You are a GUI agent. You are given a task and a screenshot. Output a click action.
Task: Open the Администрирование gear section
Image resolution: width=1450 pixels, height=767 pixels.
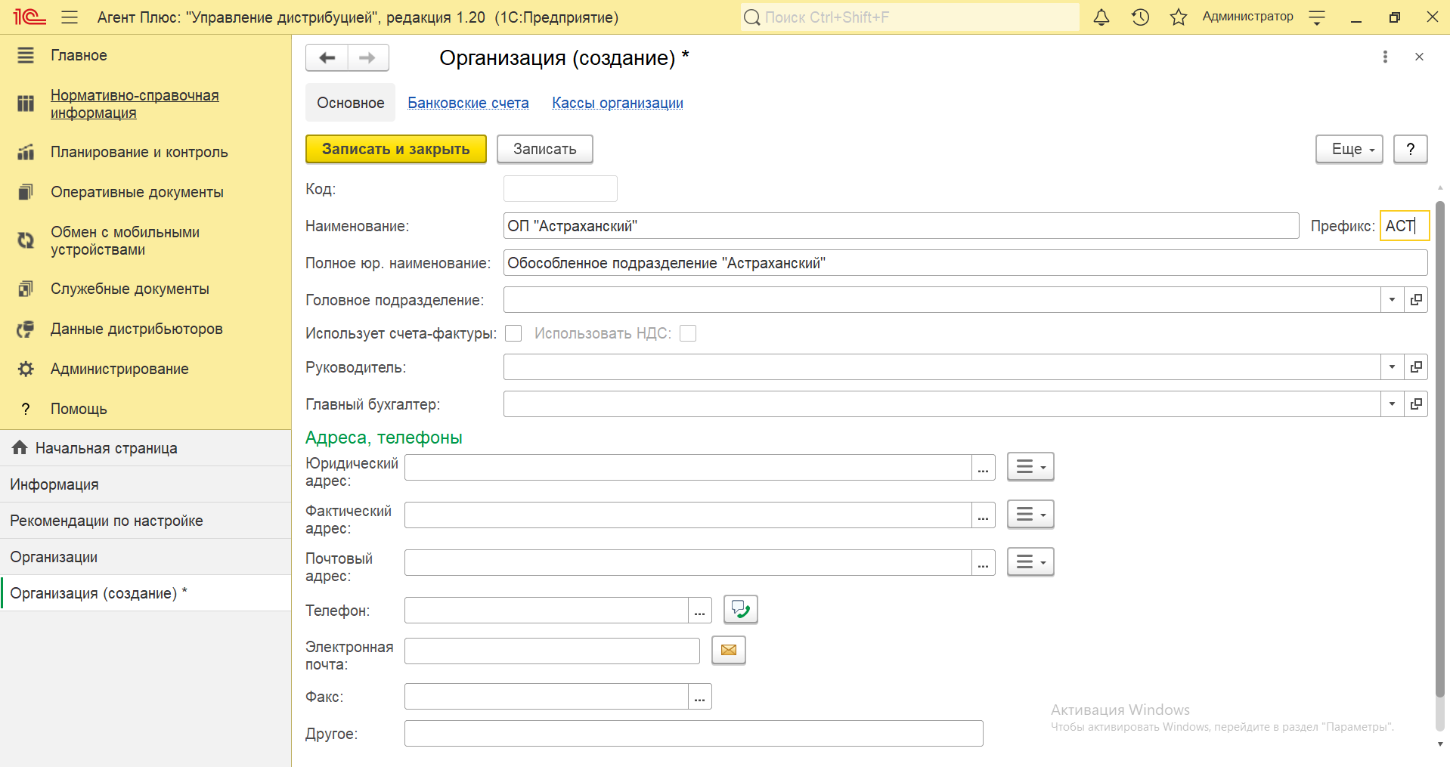pyautogui.click(x=119, y=369)
